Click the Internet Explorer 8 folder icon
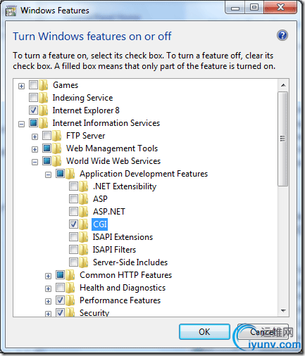305x356 pixels. 44,110
